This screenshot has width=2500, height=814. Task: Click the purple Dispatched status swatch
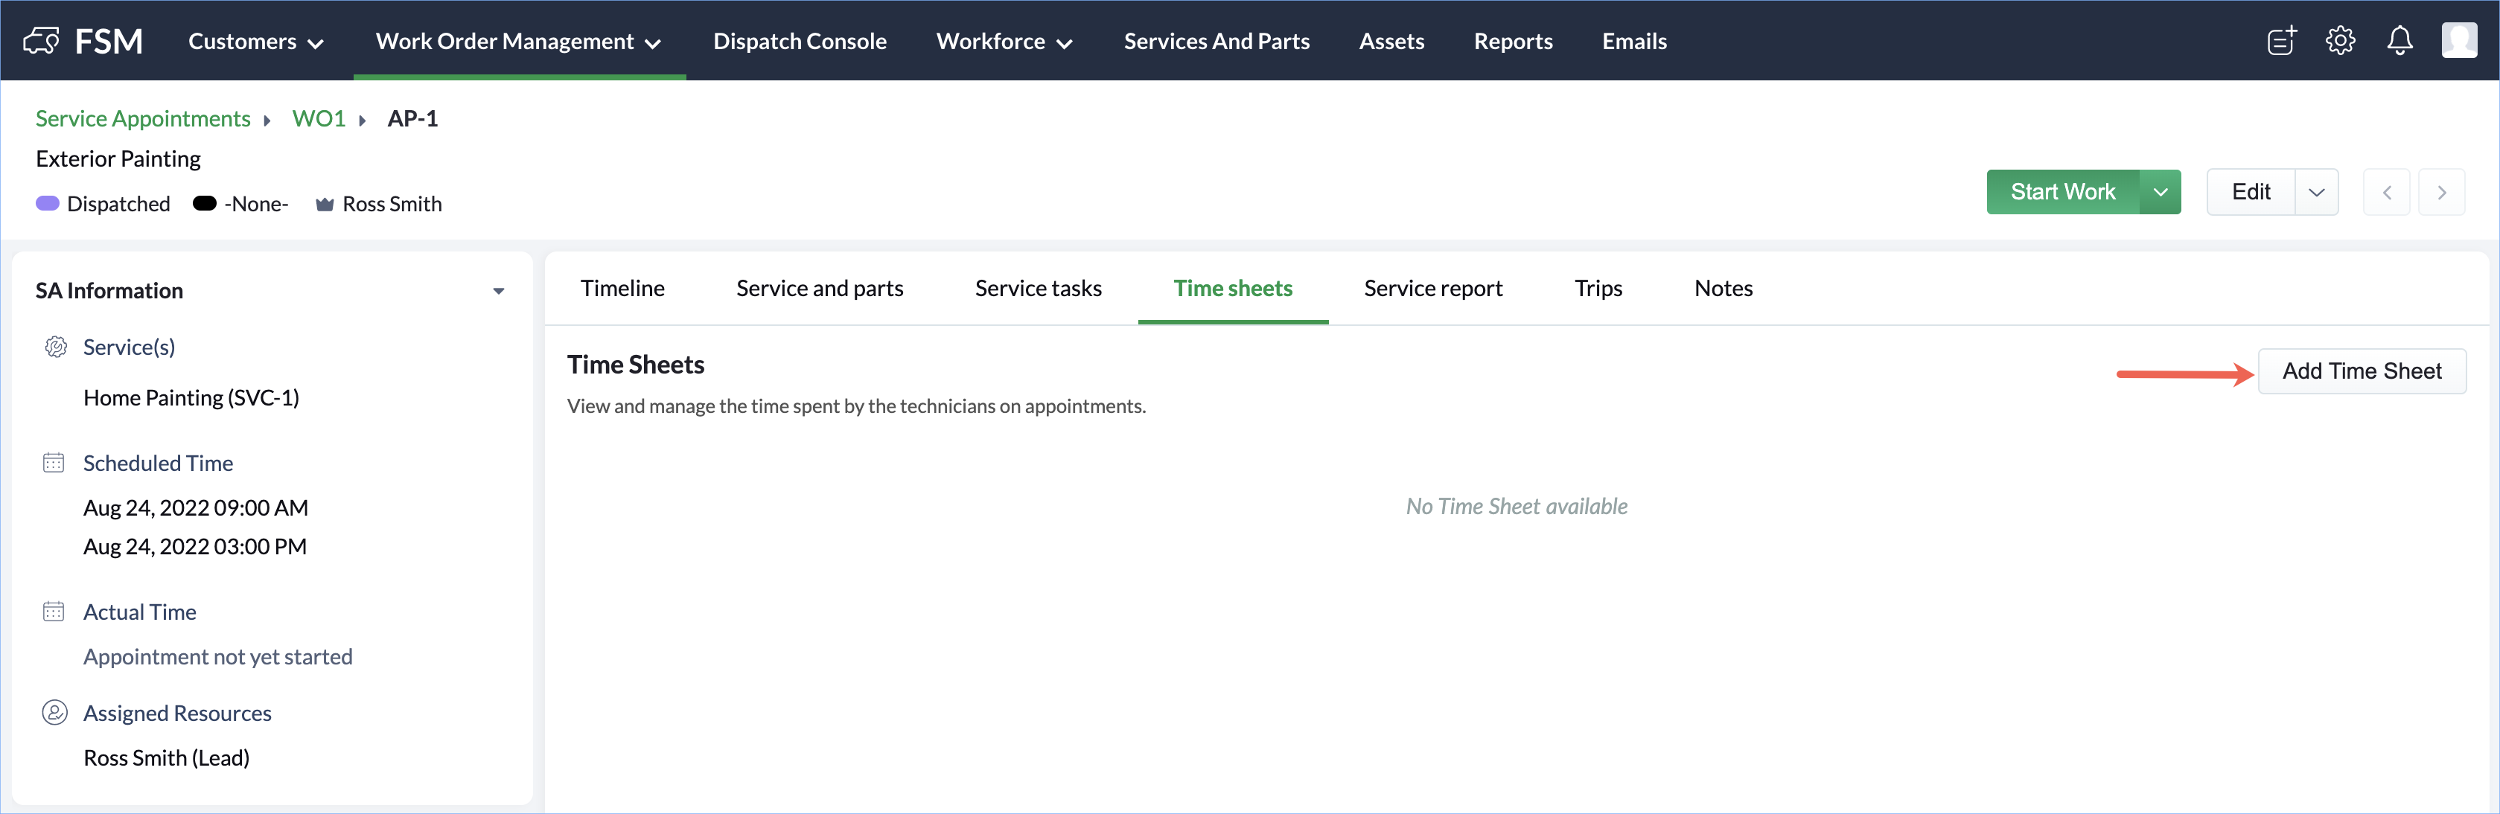point(48,204)
